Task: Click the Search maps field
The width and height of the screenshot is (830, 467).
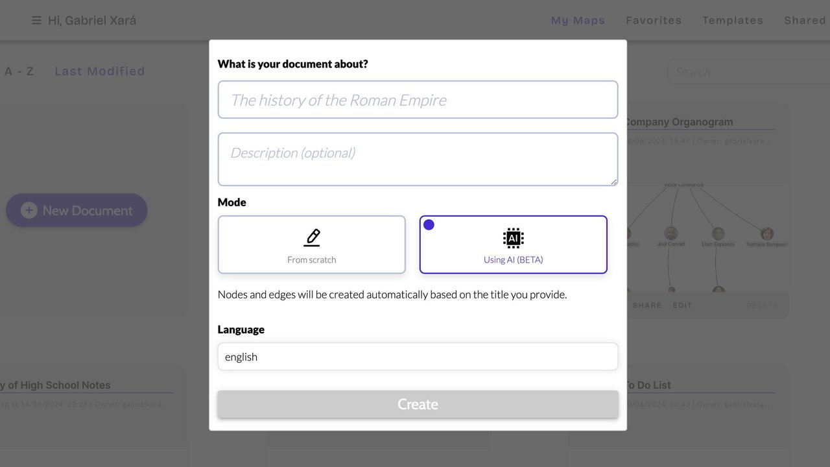Action: coord(746,72)
